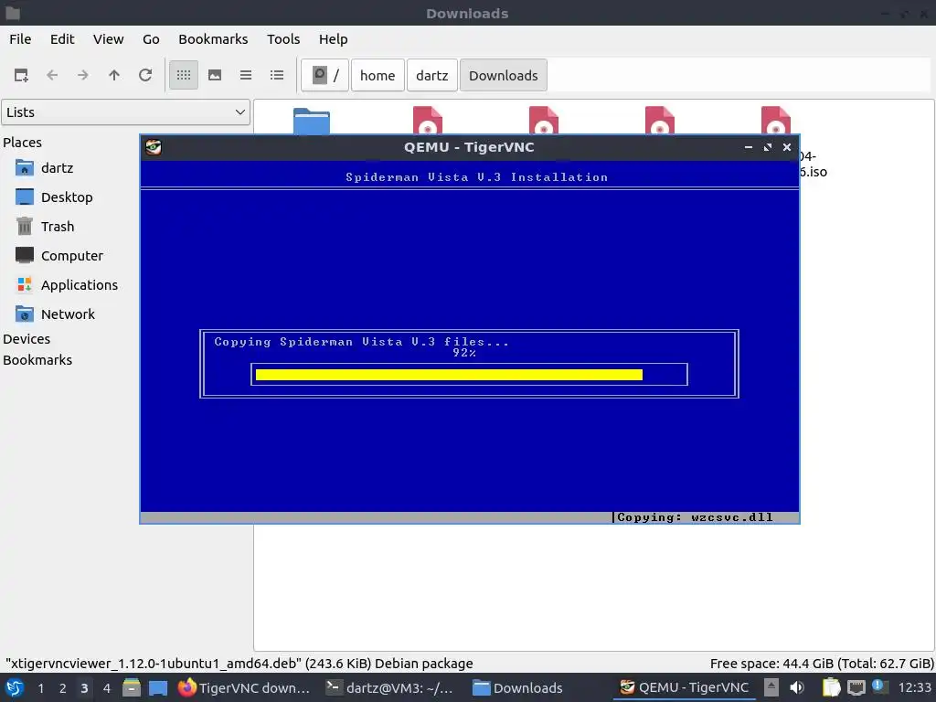The height and width of the screenshot is (702, 936).
Task: Click the Applications colored grid icon
Action: pos(25,285)
